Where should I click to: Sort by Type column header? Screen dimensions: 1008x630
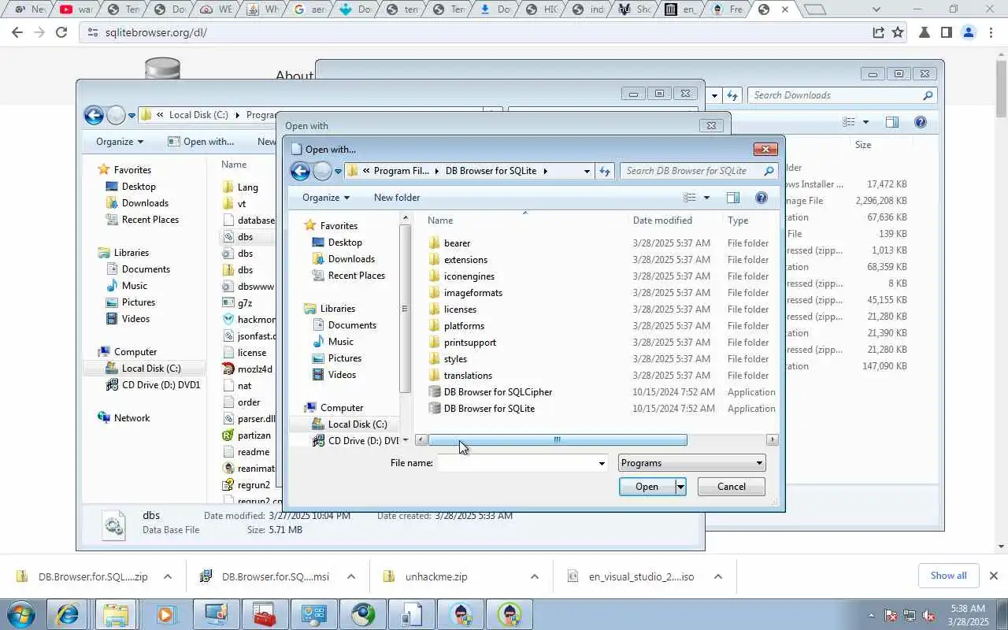click(x=738, y=220)
